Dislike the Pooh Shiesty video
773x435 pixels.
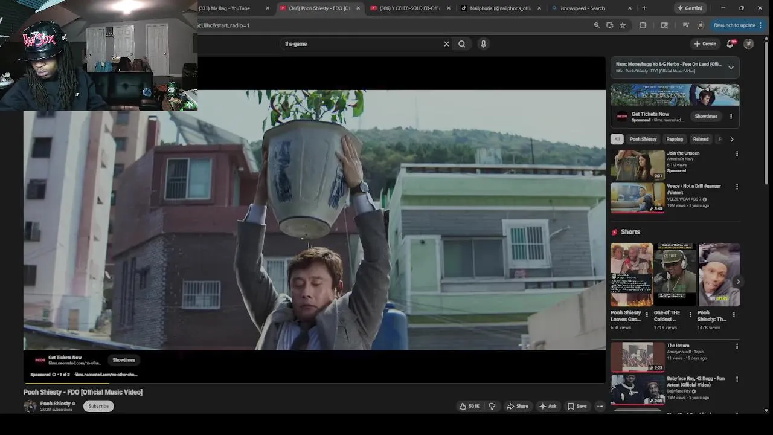pyautogui.click(x=492, y=406)
